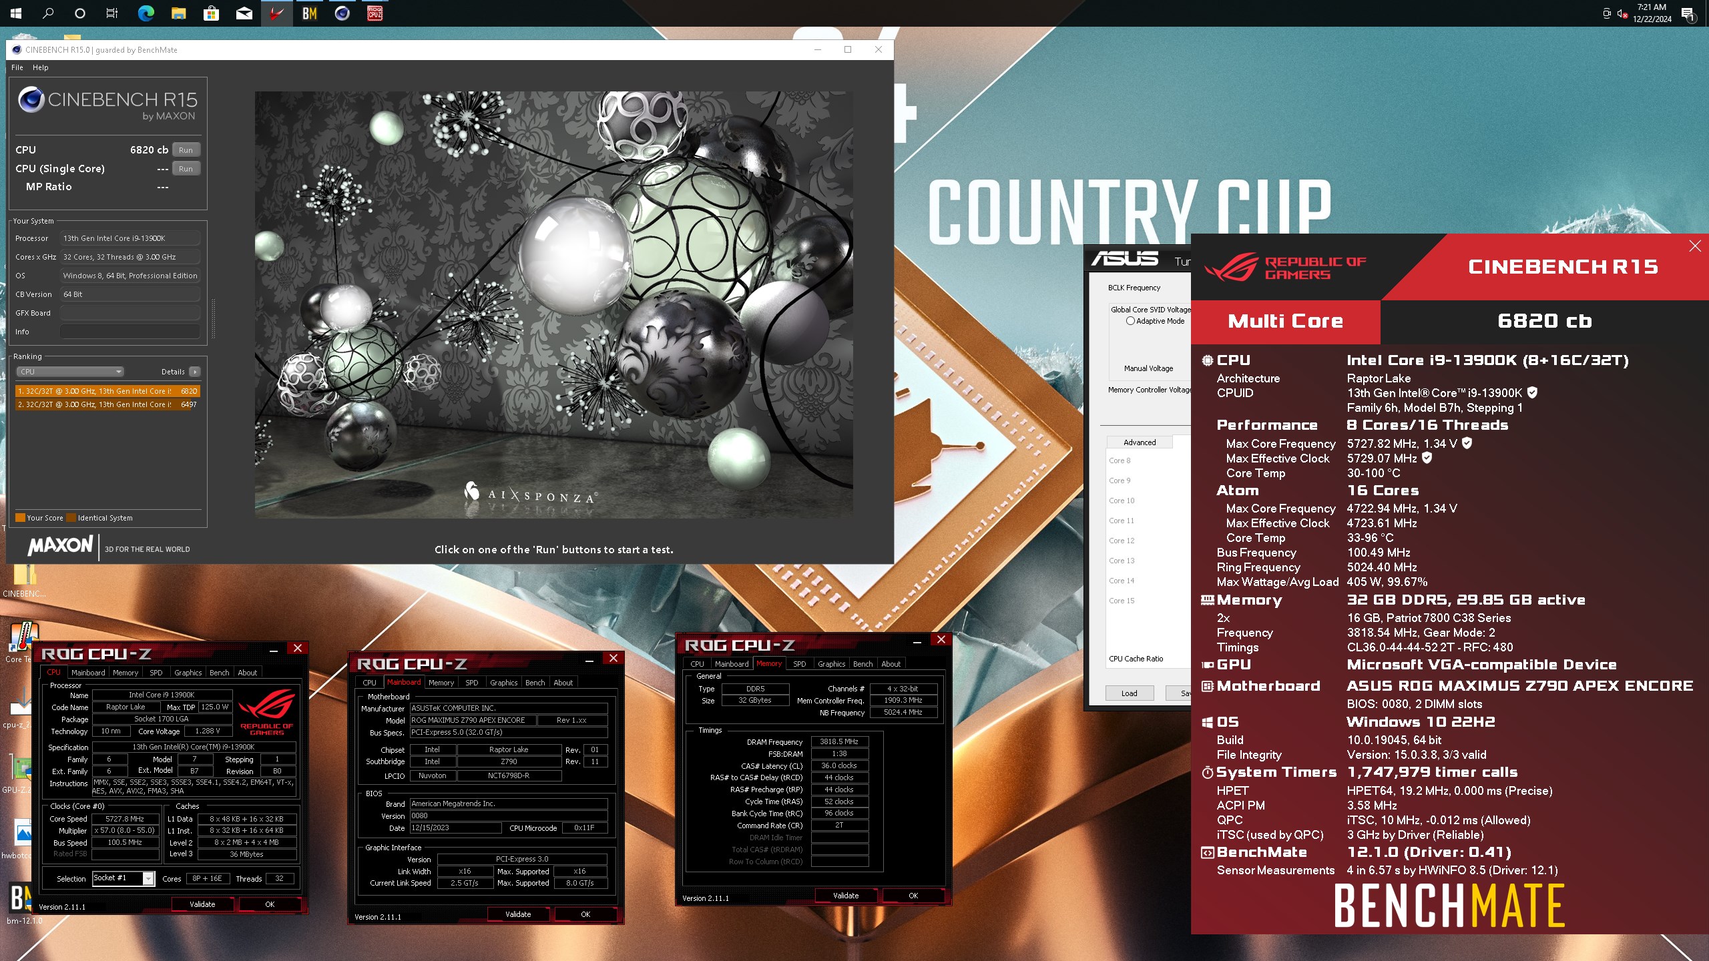
Task: Click Load button in ASUS TurboV
Action: click(x=1130, y=693)
